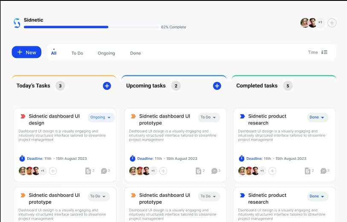Image resolution: width=347 pixels, height=222 pixels.
Task: Click the deadline clock icon on first Upcoming tasks card
Action: [x=133, y=159]
